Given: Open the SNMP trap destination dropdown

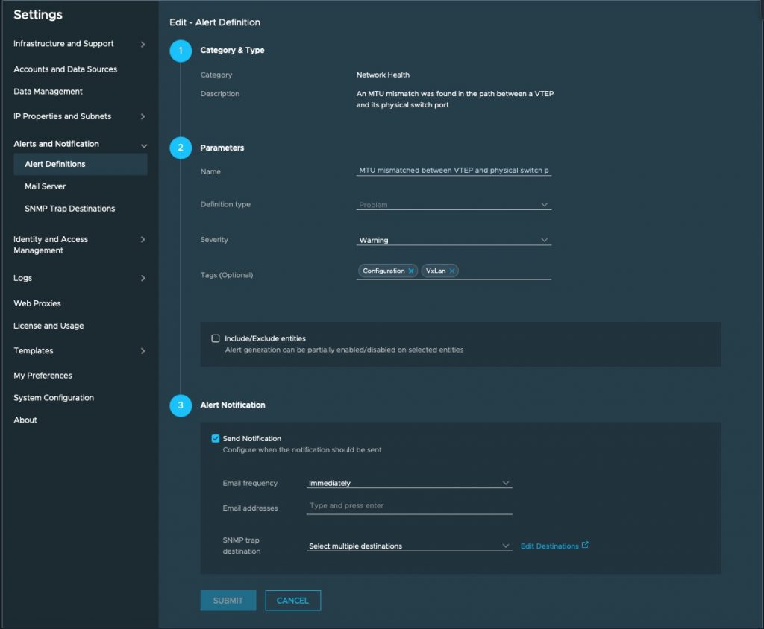Looking at the screenshot, I should [410, 546].
